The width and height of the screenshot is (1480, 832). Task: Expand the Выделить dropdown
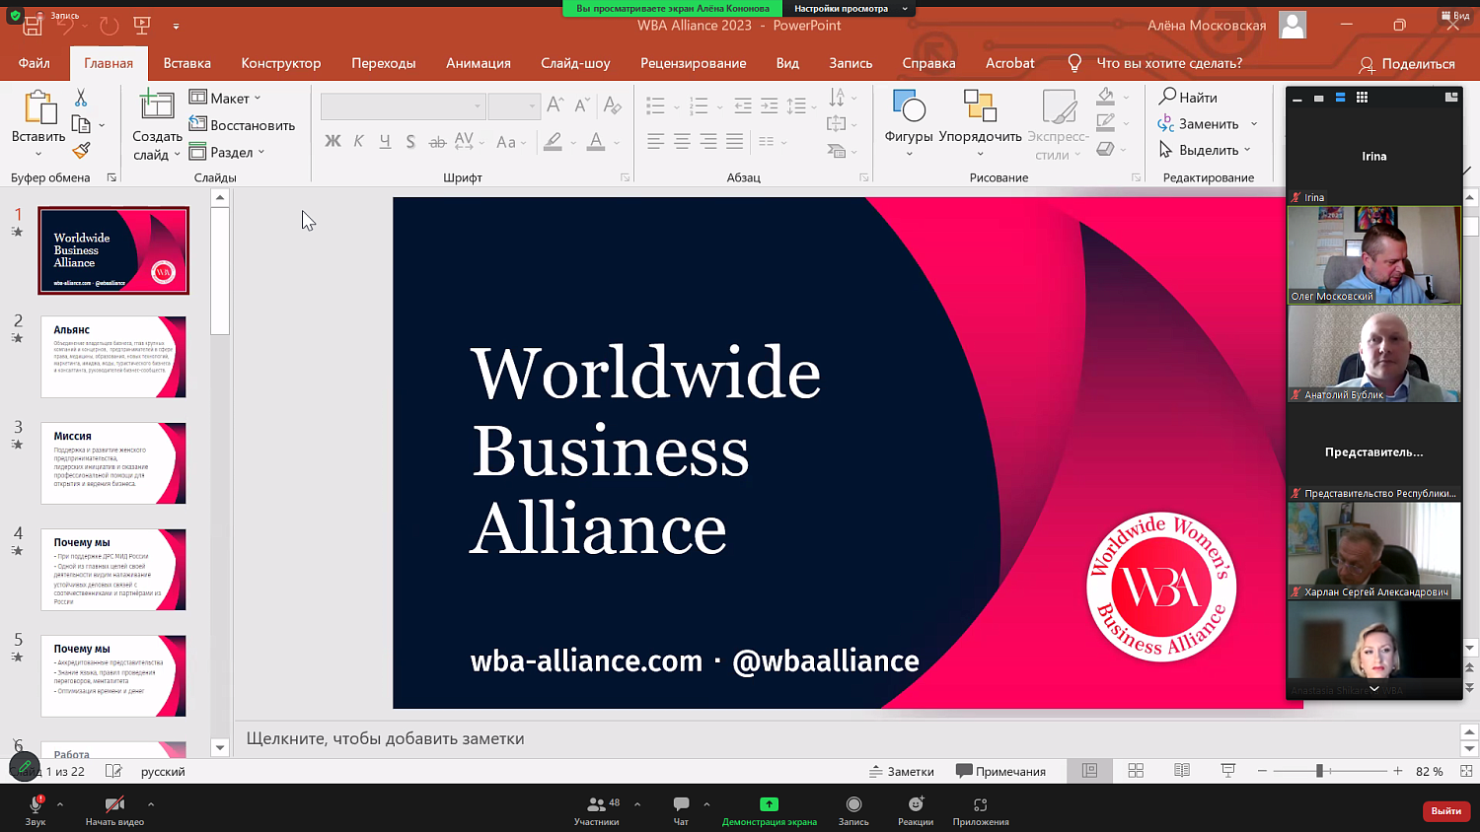[1205, 150]
